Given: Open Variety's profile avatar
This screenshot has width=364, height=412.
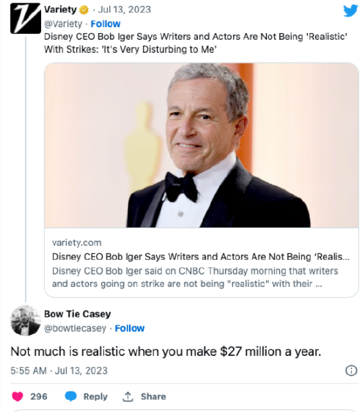Looking at the screenshot, I should pos(26,18).
